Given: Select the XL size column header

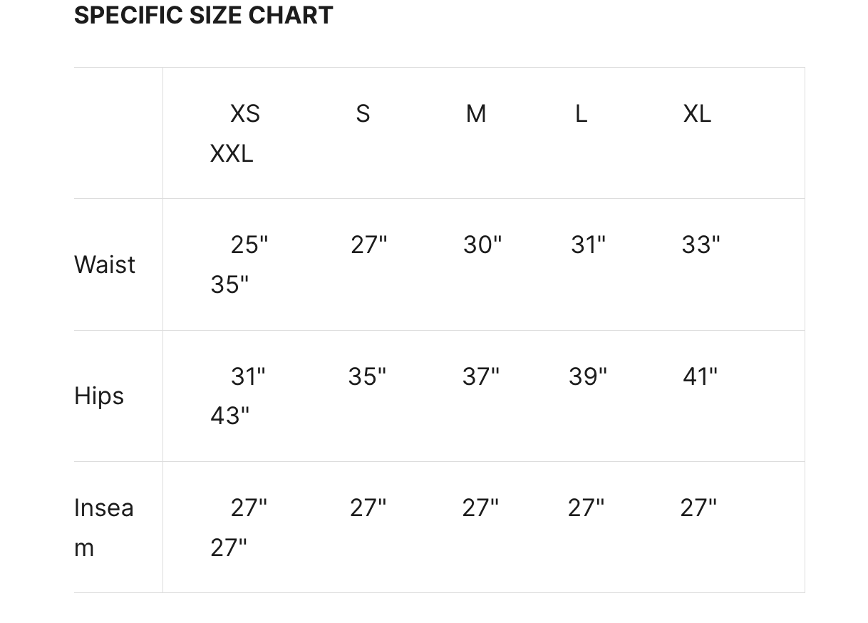Looking at the screenshot, I should tap(696, 113).
